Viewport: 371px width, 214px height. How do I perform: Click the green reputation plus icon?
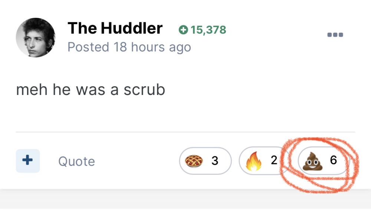click(x=183, y=30)
